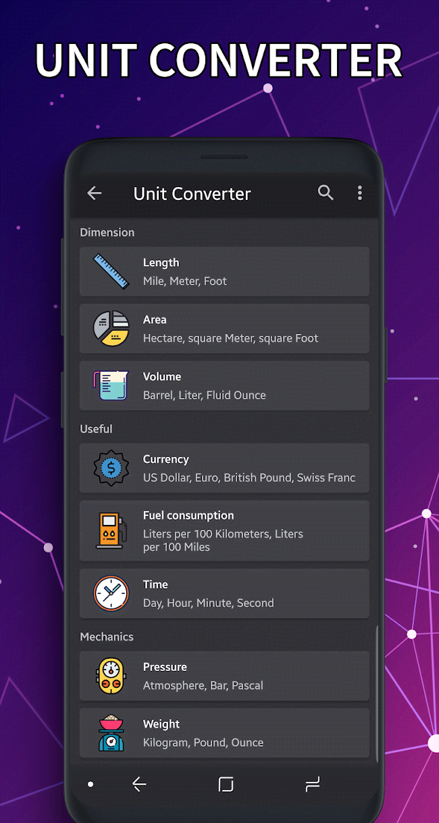This screenshot has height=823, width=439.
Task: Choose the Pressure converter title
Action: 165,667
